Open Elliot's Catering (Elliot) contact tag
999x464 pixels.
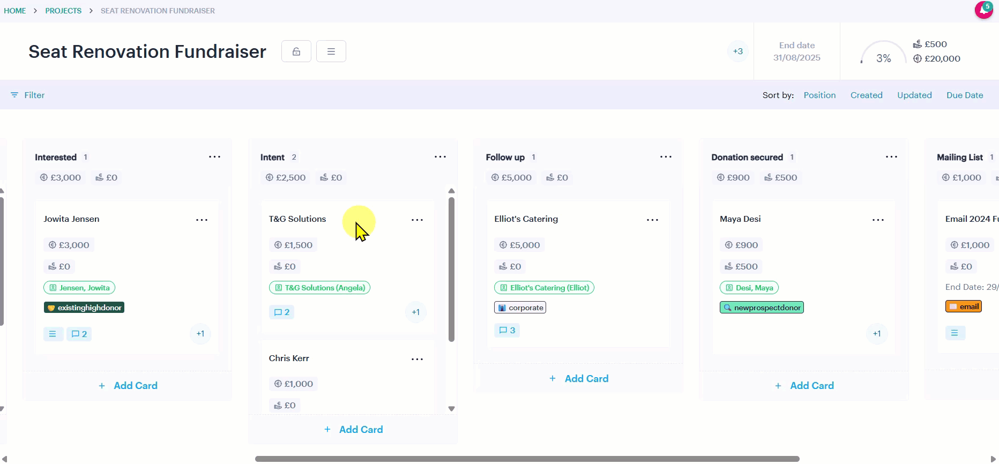(544, 288)
